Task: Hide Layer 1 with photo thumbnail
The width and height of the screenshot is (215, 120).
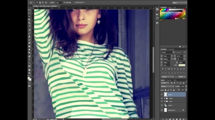Action: point(162,105)
